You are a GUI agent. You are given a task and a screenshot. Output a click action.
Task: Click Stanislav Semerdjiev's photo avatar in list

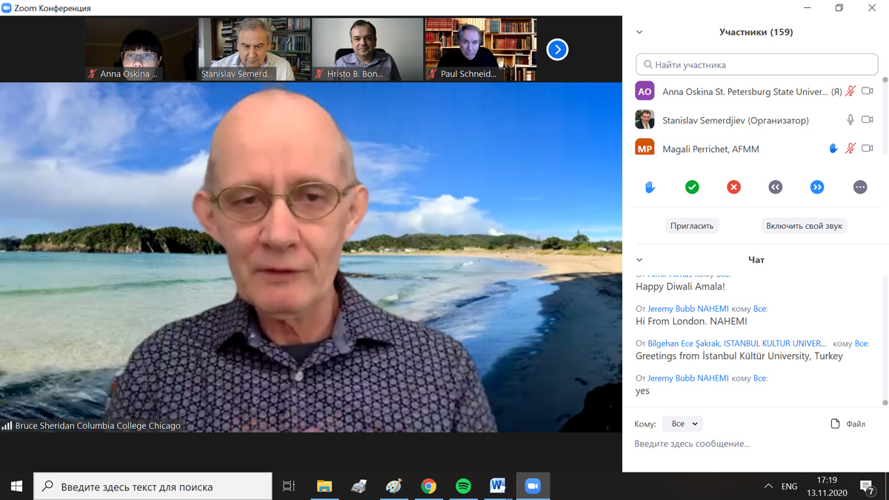click(645, 119)
